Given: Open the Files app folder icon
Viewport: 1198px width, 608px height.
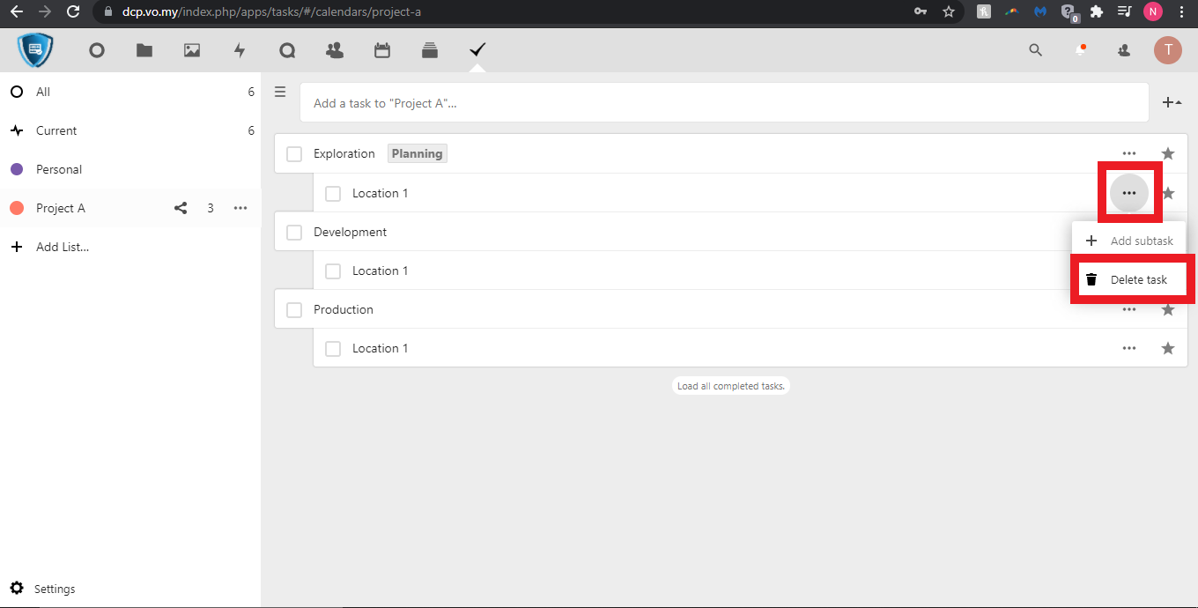Looking at the screenshot, I should point(144,51).
